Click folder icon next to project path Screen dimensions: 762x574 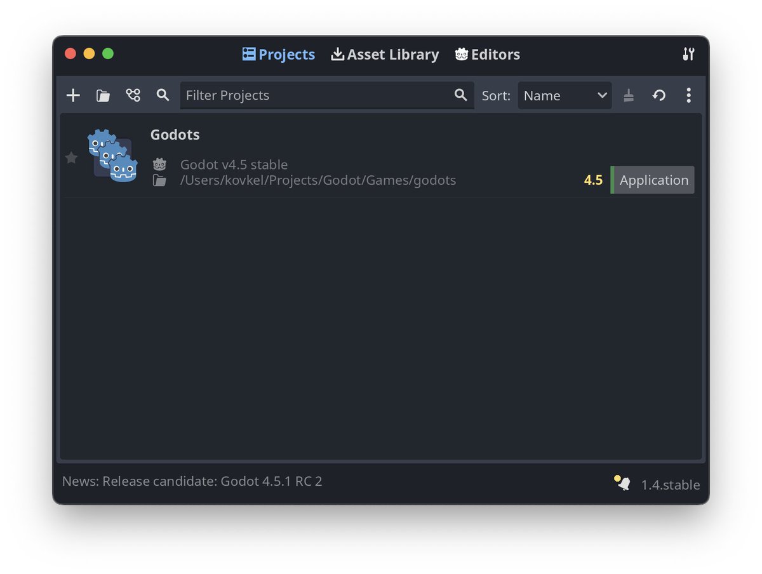click(x=159, y=180)
